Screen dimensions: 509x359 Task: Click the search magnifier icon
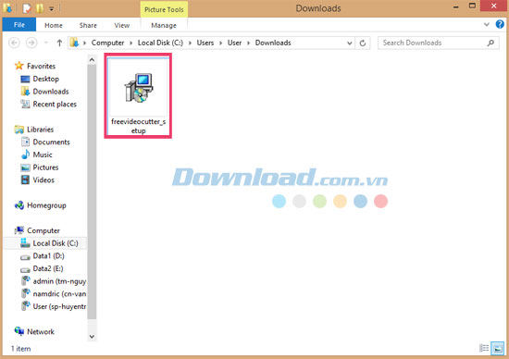490,43
